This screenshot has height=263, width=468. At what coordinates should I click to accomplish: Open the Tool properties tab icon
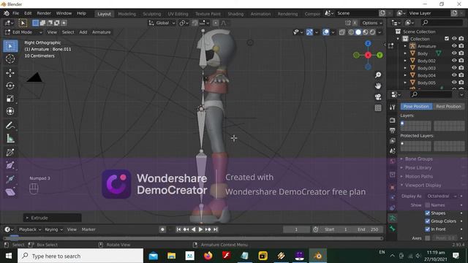pyautogui.click(x=393, y=107)
